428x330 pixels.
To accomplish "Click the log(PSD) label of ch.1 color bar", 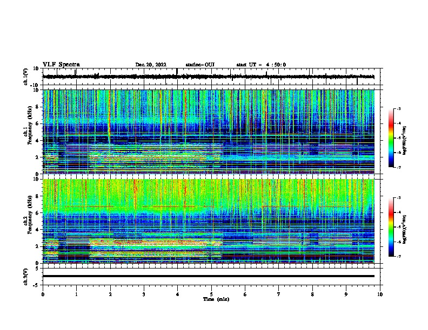I will [404, 140].
